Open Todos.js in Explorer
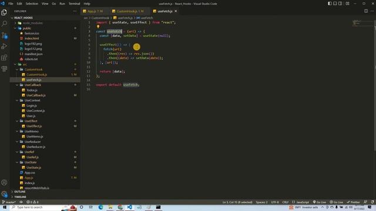 45,90
